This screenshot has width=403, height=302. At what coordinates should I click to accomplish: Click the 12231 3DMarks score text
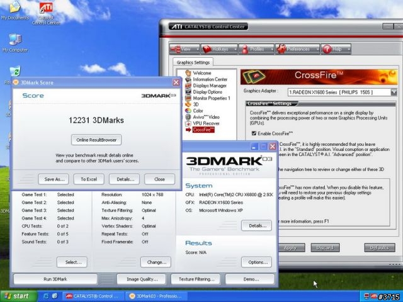(x=96, y=120)
